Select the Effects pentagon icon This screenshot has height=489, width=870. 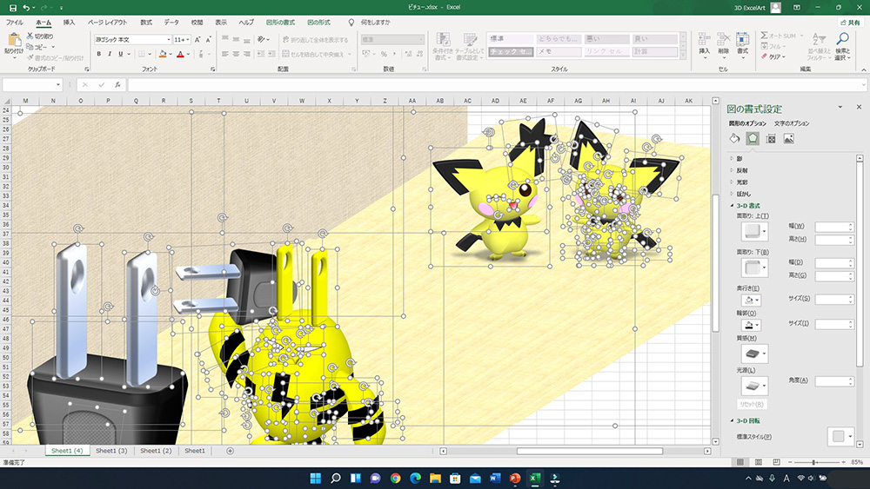pyautogui.click(x=753, y=138)
